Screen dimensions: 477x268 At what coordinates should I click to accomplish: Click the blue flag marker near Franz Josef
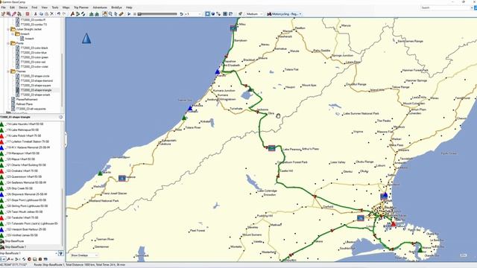click(x=122, y=178)
